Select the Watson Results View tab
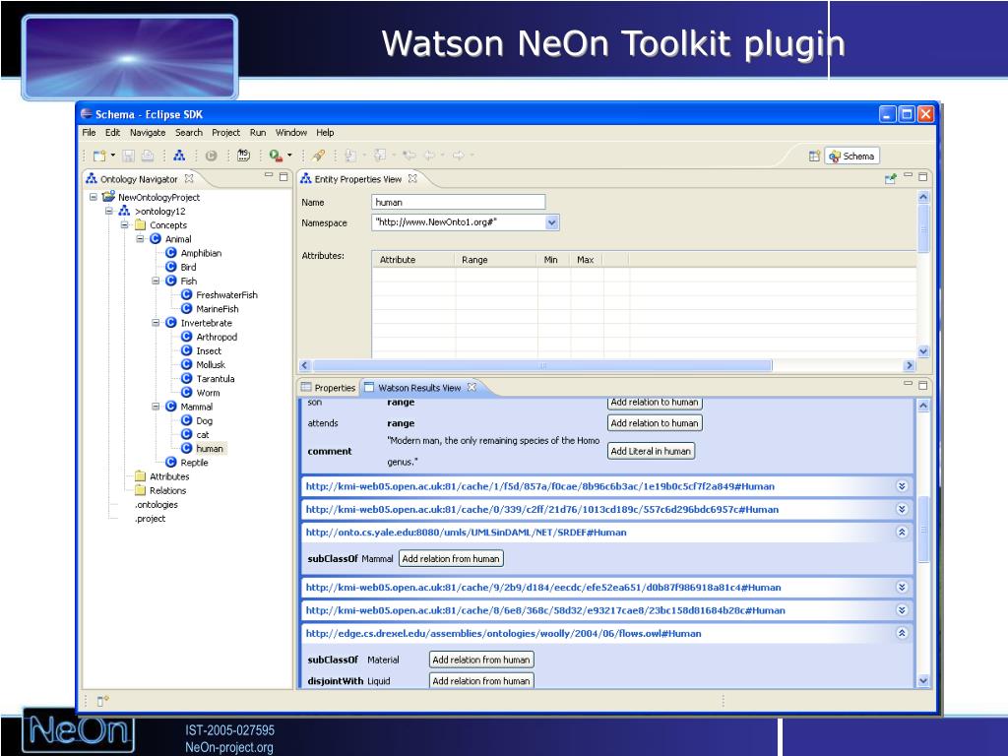This screenshot has width=1008, height=756. [419, 388]
